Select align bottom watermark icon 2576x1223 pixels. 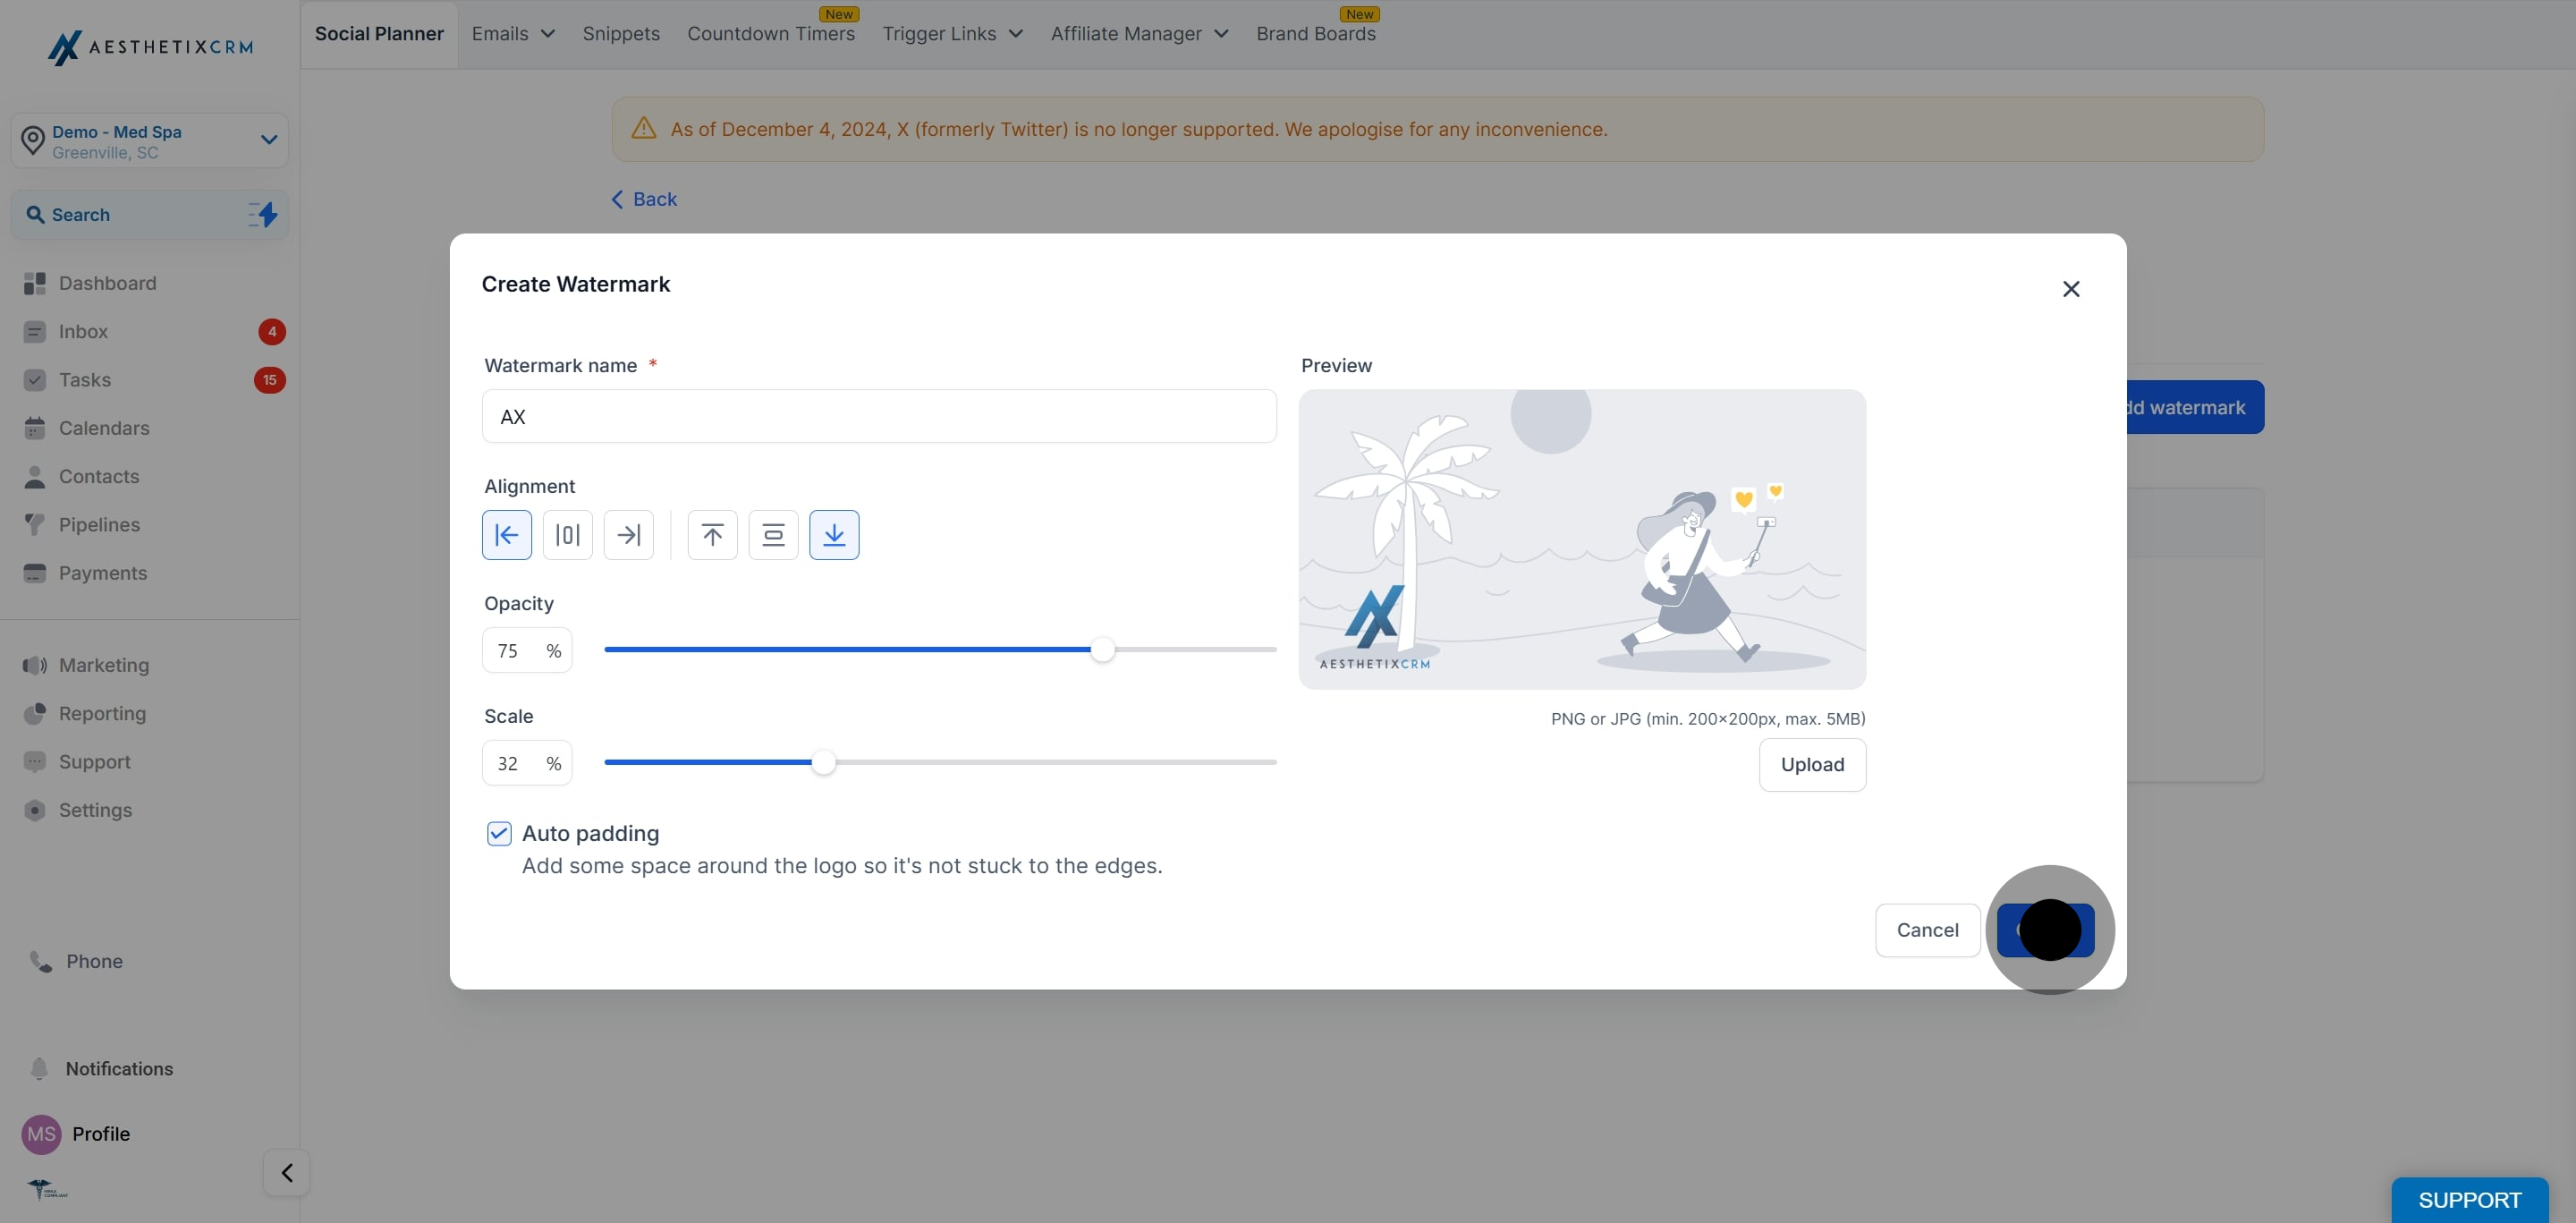click(x=834, y=535)
